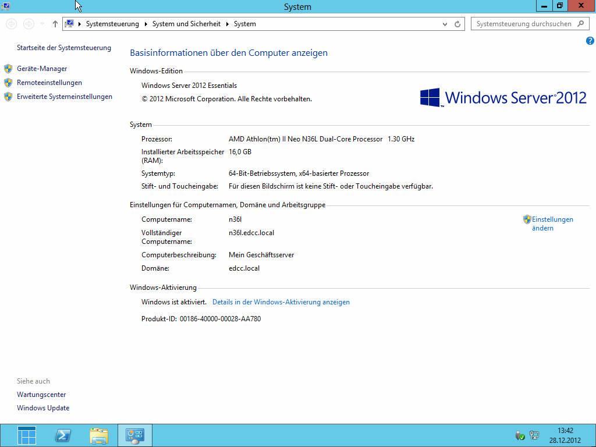Click the Microsoft Corporation copyright line

click(226, 99)
